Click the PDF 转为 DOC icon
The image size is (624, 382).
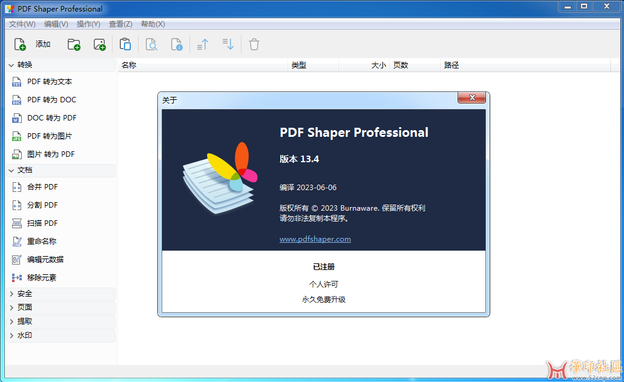pos(17,100)
